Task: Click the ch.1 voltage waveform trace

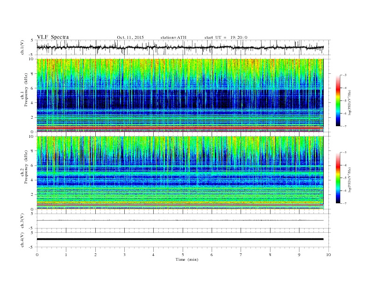Action: pos(180,47)
